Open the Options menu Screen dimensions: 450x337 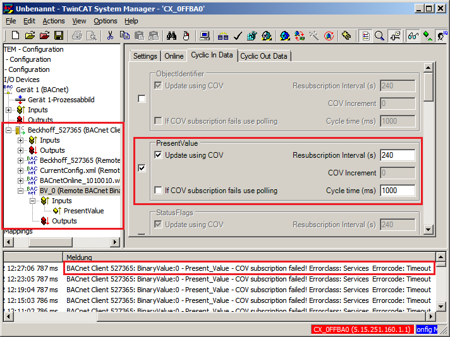(x=106, y=21)
